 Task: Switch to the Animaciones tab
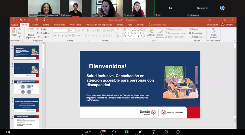[75, 25]
